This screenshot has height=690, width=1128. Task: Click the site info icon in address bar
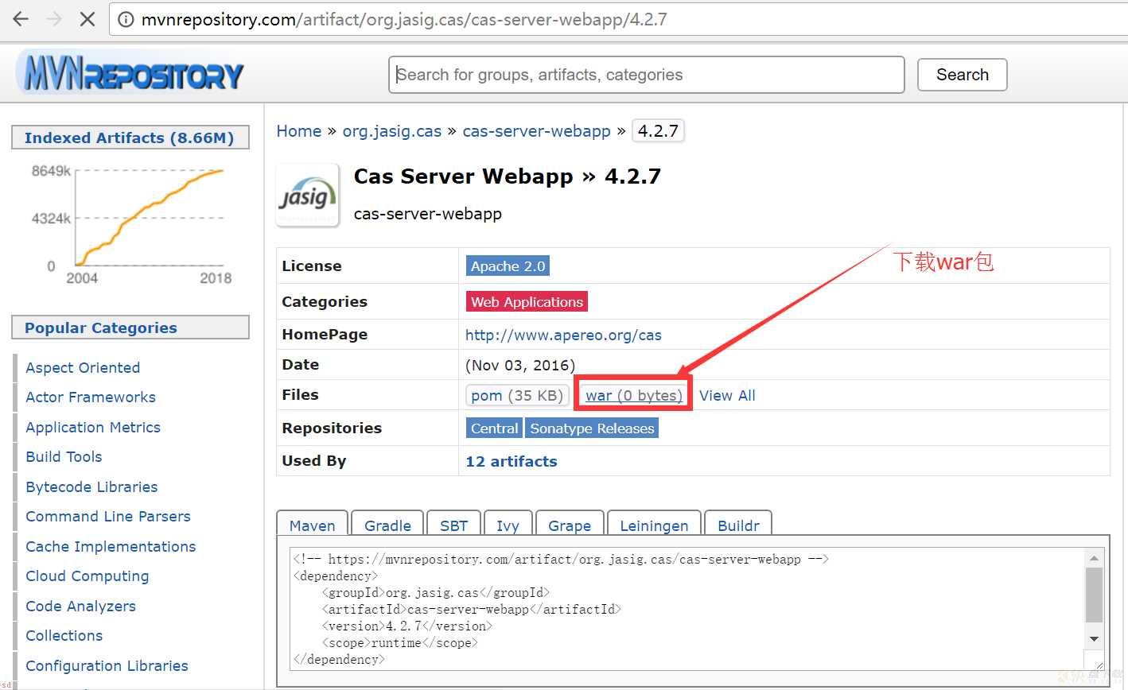126,20
